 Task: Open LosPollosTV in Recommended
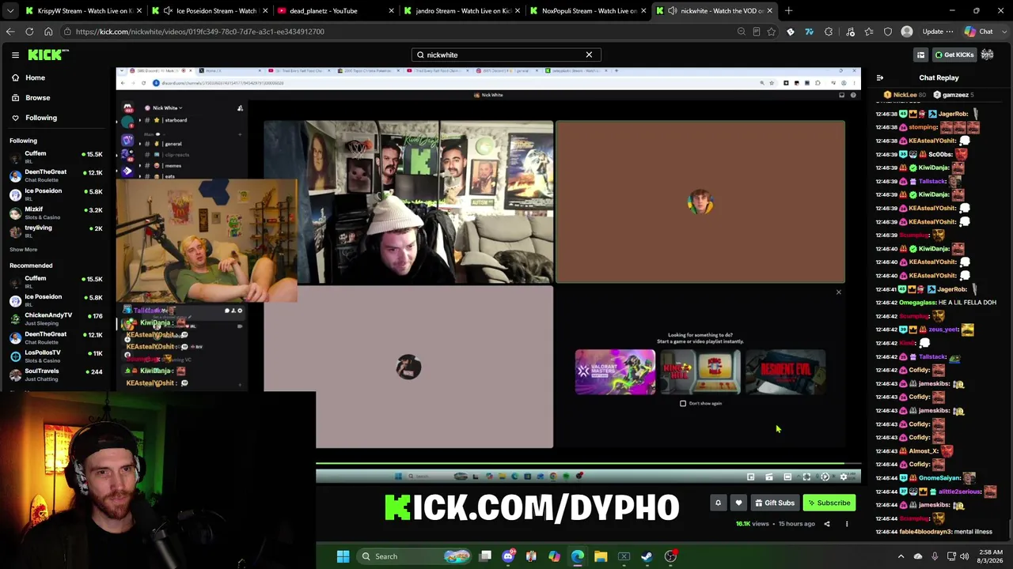click(55, 356)
